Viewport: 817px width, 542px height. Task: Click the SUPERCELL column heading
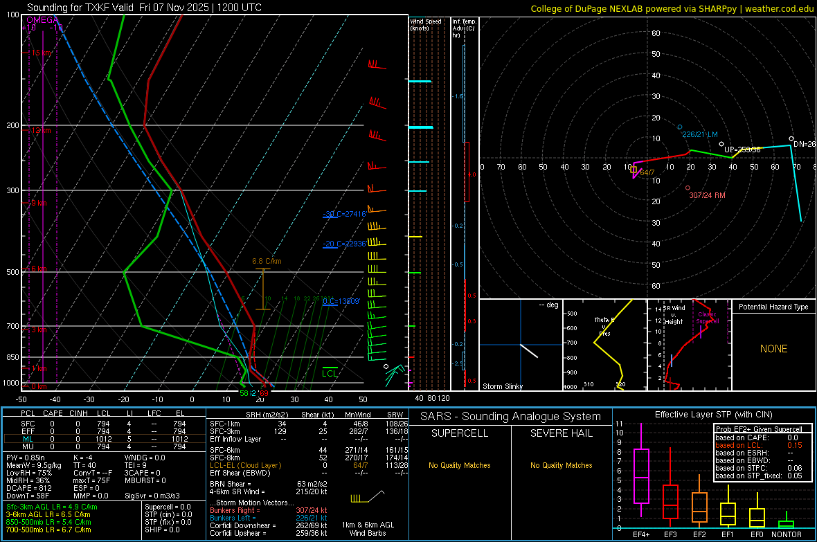coord(460,433)
